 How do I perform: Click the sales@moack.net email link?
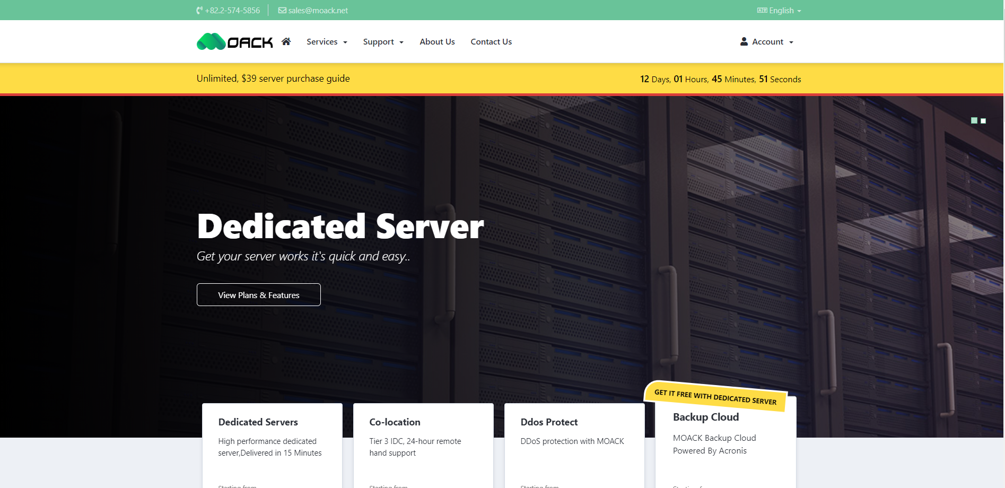click(318, 11)
